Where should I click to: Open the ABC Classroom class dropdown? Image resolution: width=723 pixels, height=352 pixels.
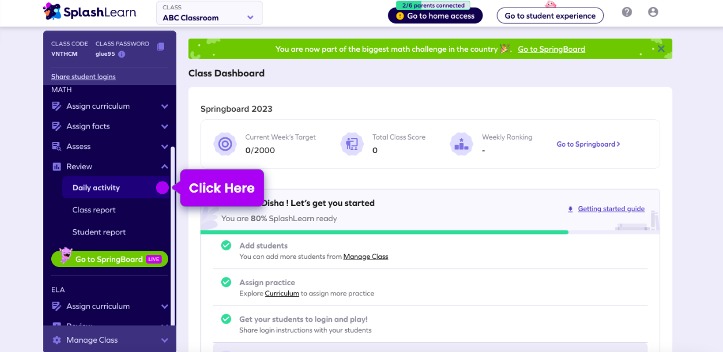click(x=209, y=13)
